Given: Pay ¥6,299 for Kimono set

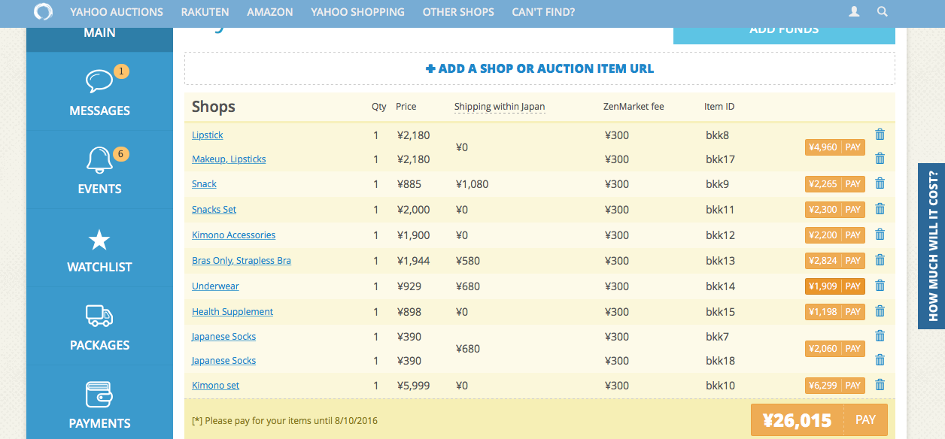Looking at the screenshot, I should pyautogui.click(x=835, y=386).
